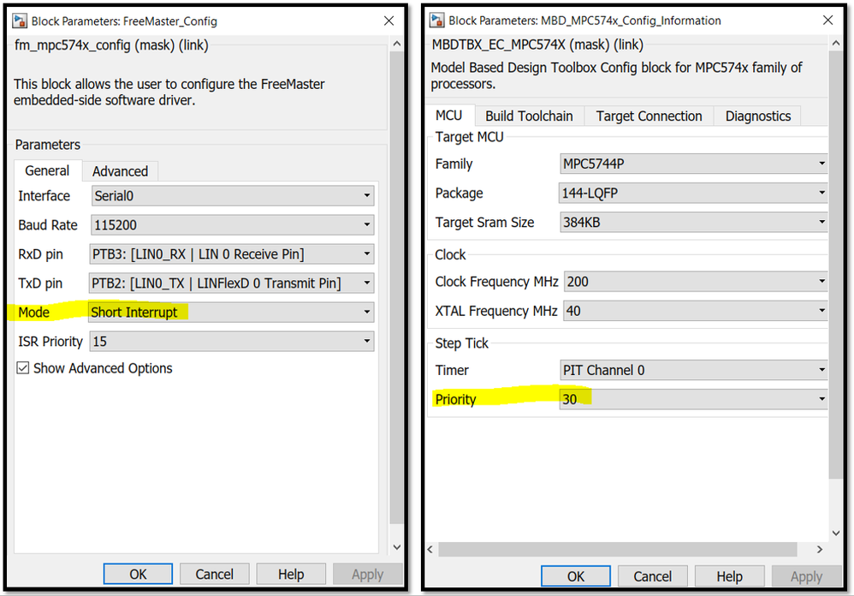Open the XTAL Frequency MHz dropdown
The image size is (854, 596).
click(x=696, y=311)
